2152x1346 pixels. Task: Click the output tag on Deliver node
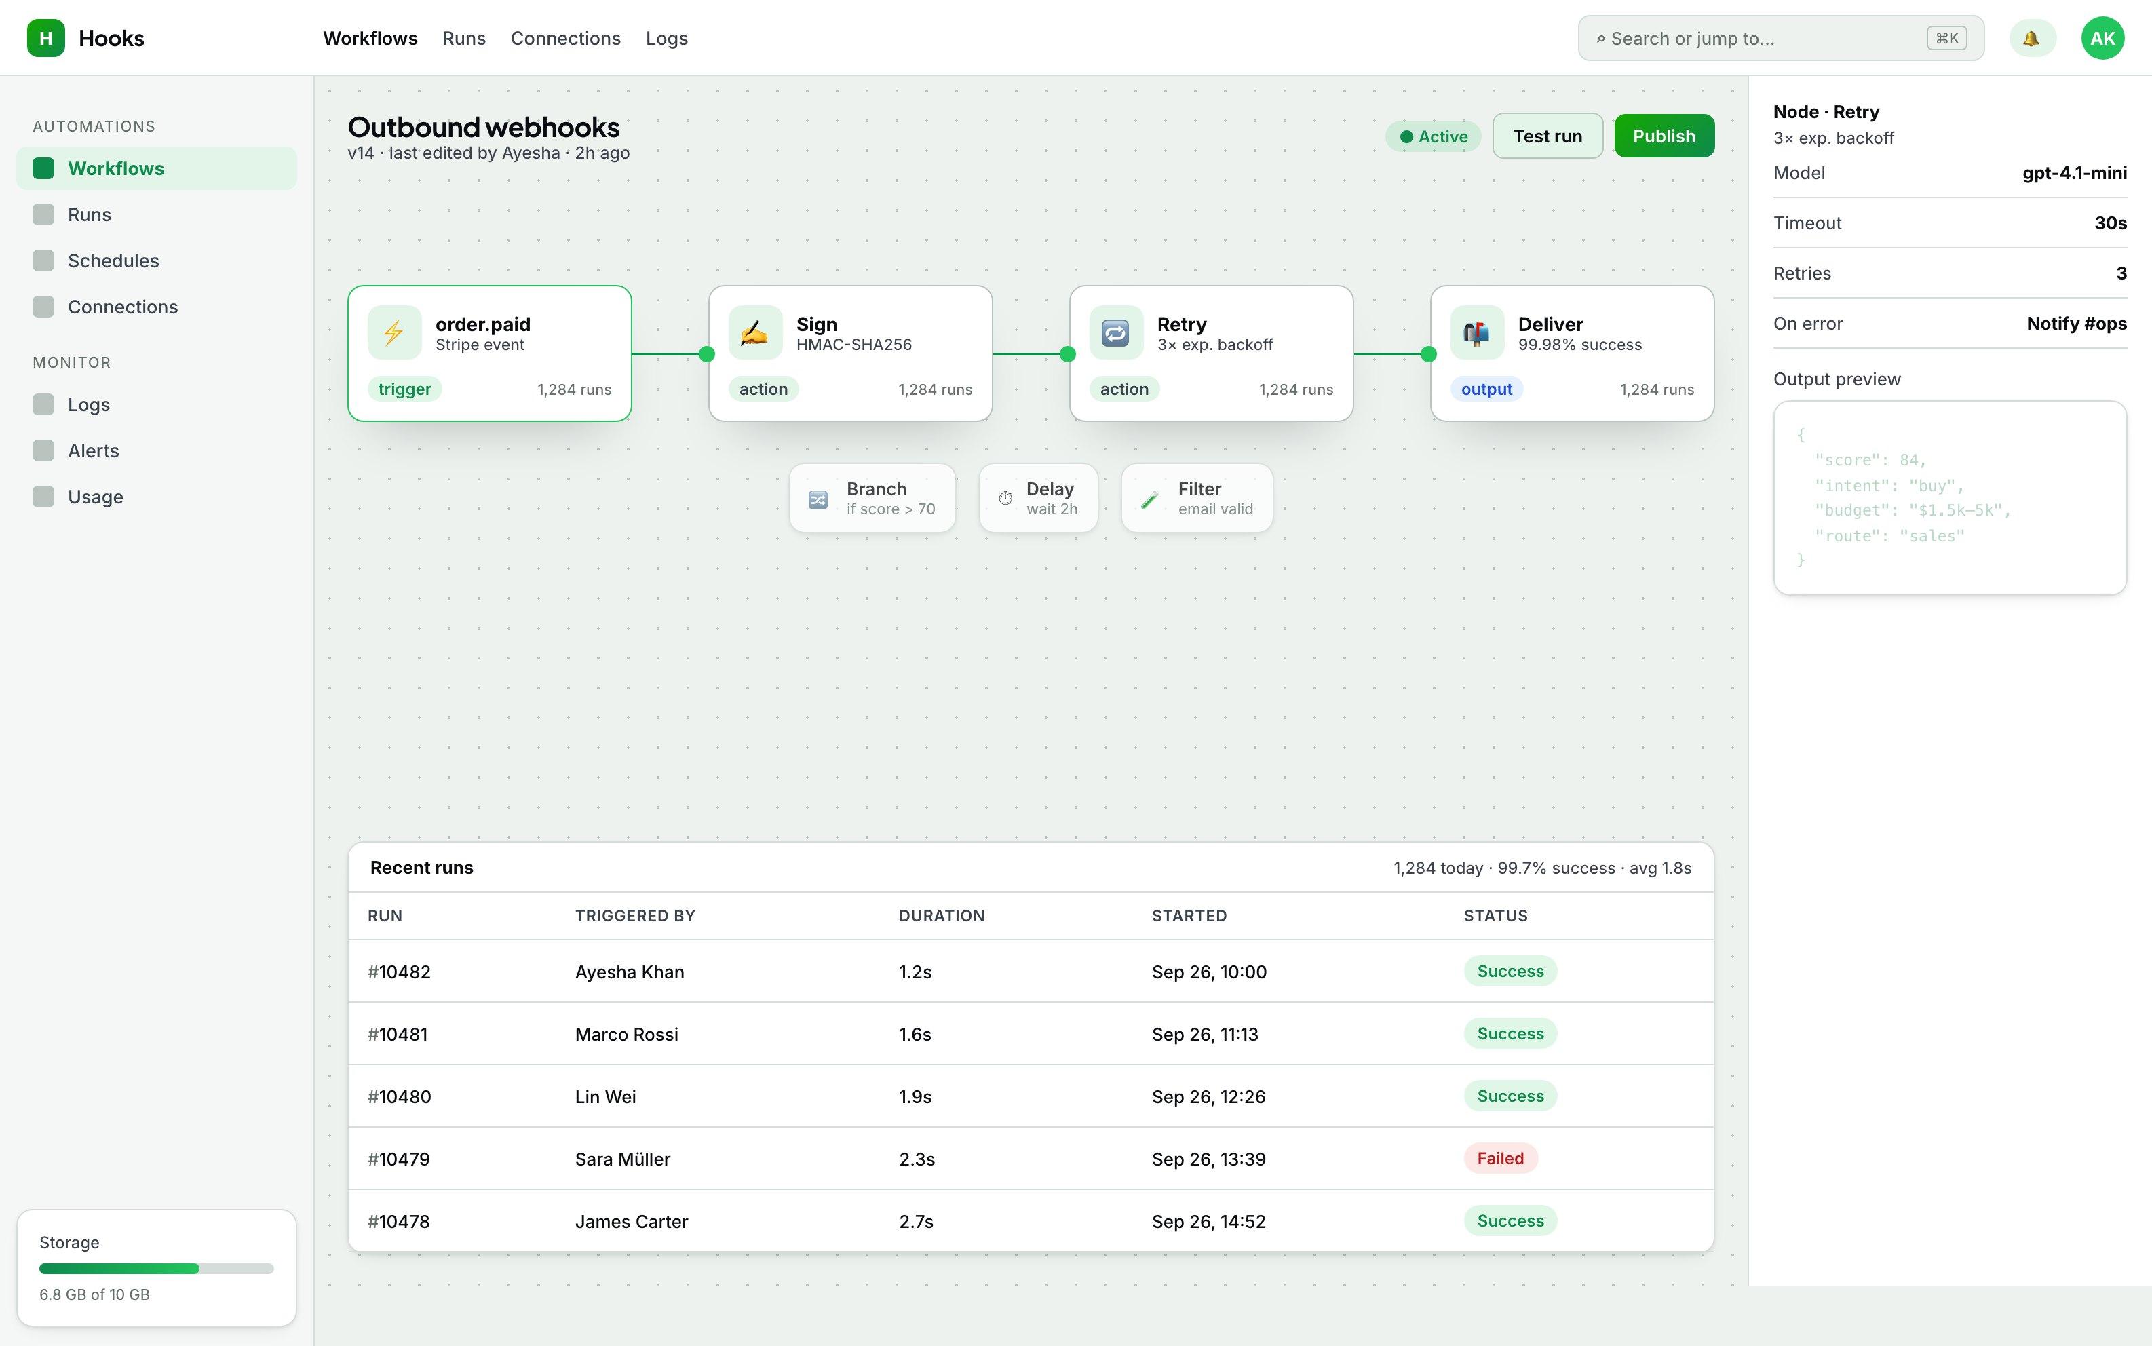pos(1486,389)
